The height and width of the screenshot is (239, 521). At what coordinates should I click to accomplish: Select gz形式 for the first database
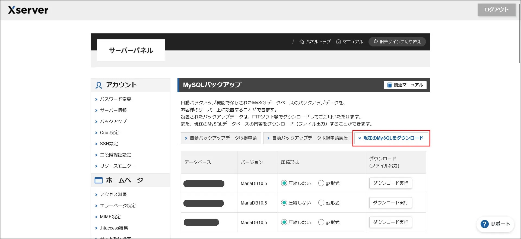[x=321, y=183]
